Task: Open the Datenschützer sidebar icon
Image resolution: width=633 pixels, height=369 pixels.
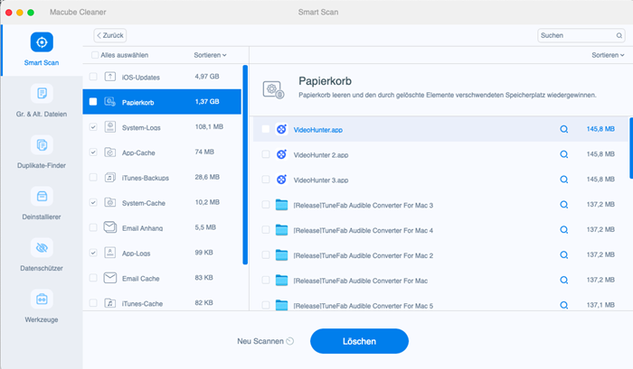Action: 42,248
